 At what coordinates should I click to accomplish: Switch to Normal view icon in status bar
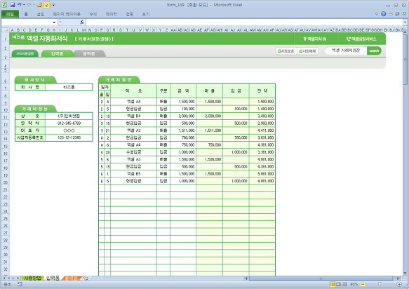[x=333, y=284]
